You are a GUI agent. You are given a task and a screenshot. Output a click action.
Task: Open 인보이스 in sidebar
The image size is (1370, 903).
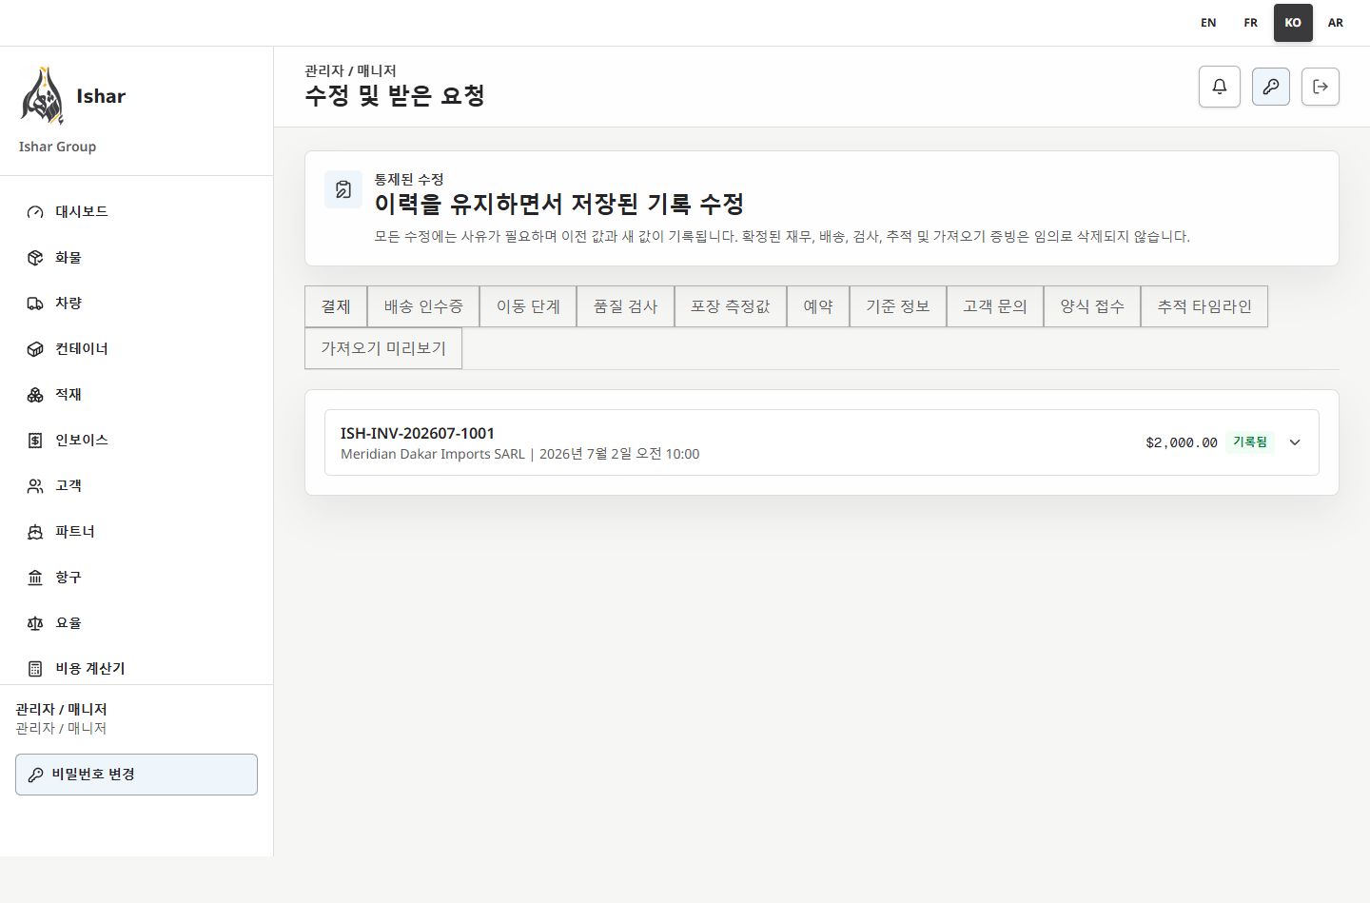pyautogui.click(x=136, y=441)
